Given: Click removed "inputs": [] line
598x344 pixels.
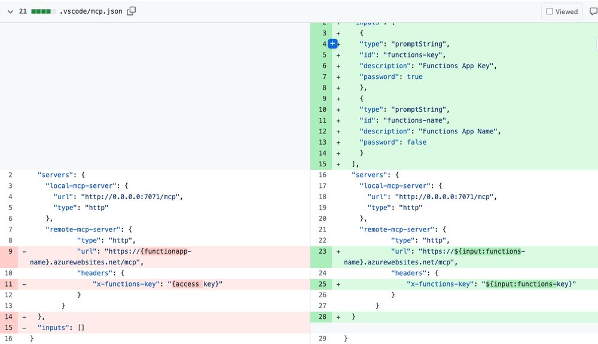Looking at the screenshot, I should (x=61, y=328).
